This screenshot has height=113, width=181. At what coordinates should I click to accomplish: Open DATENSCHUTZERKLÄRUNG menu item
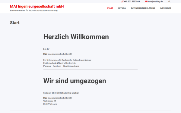click(143, 8)
